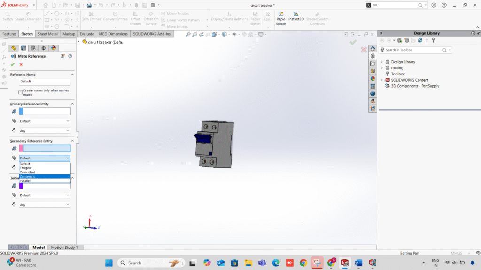Cancel Mate Reference with the red X
481x270 pixels.
coord(21,64)
